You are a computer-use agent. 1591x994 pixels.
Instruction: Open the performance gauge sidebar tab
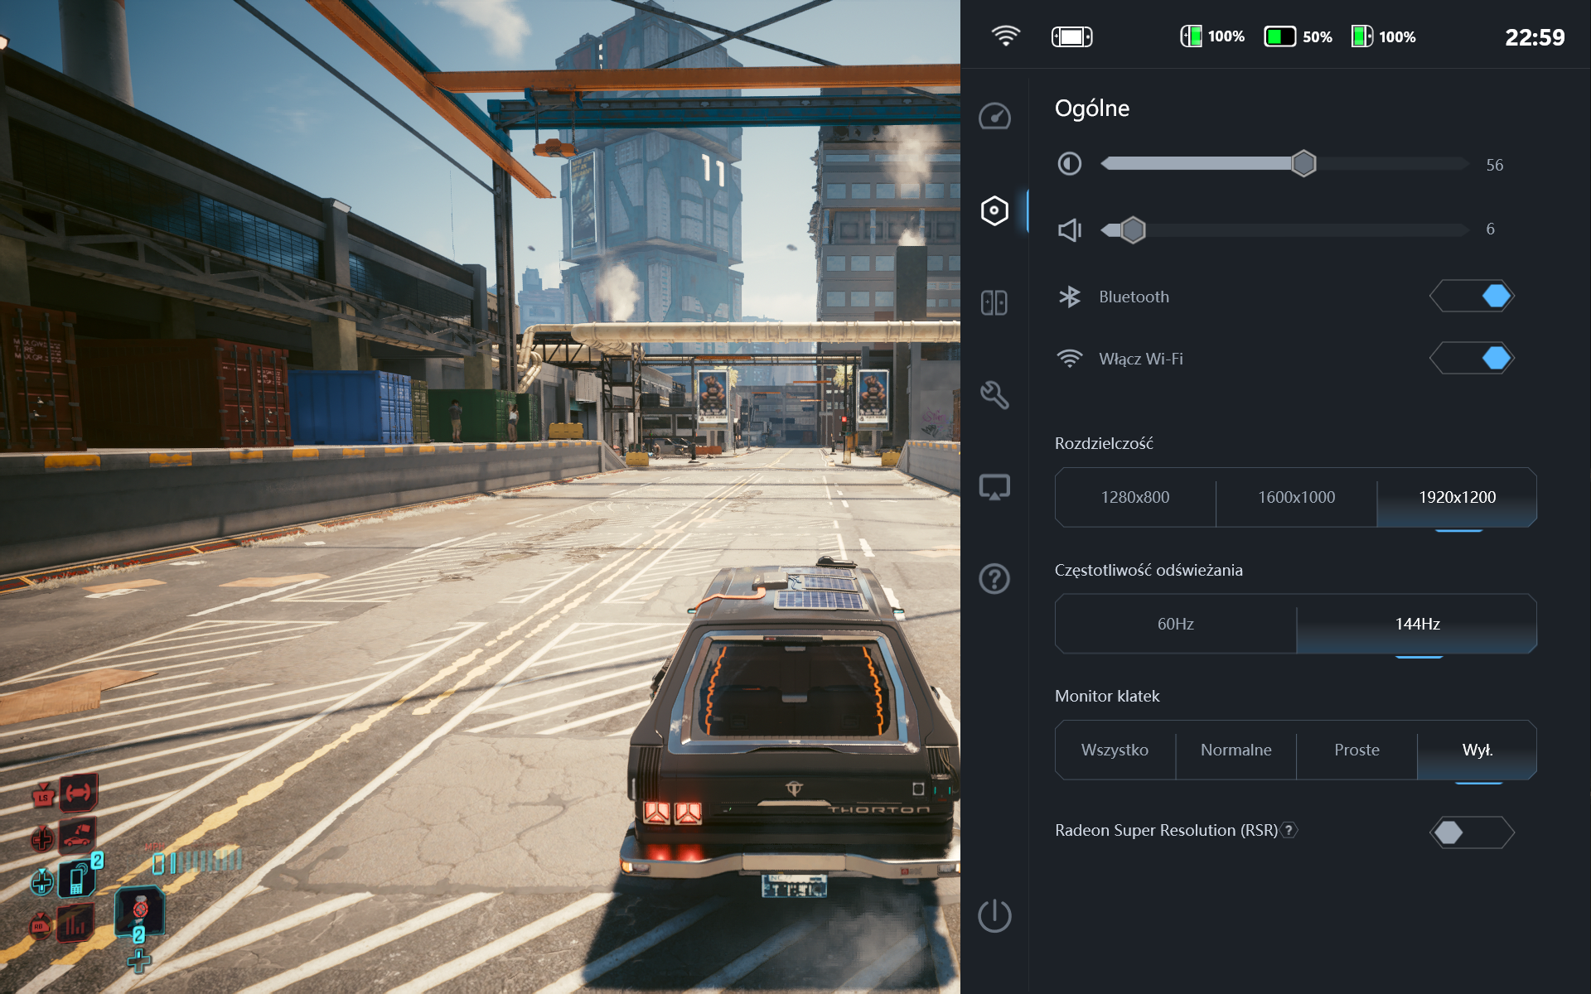click(994, 117)
